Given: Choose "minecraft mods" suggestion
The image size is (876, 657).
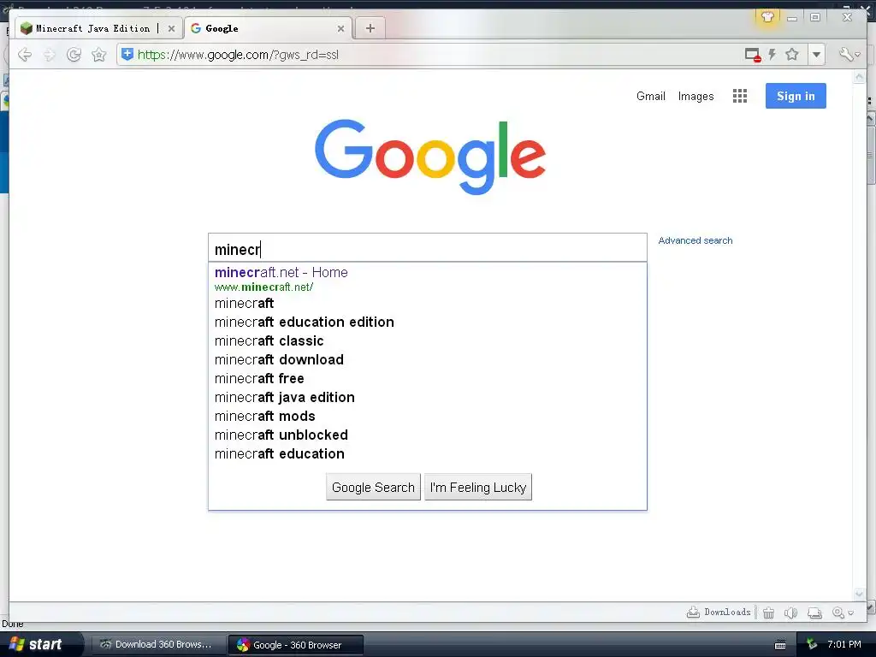Looking at the screenshot, I should [428, 417].
